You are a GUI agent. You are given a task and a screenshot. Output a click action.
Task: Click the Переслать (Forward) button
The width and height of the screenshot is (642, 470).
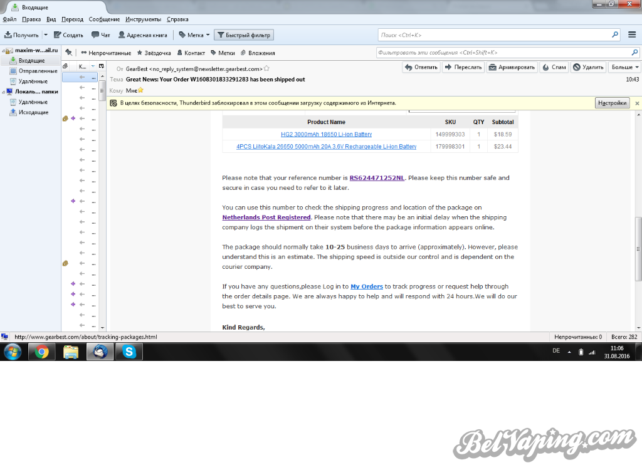point(463,67)
